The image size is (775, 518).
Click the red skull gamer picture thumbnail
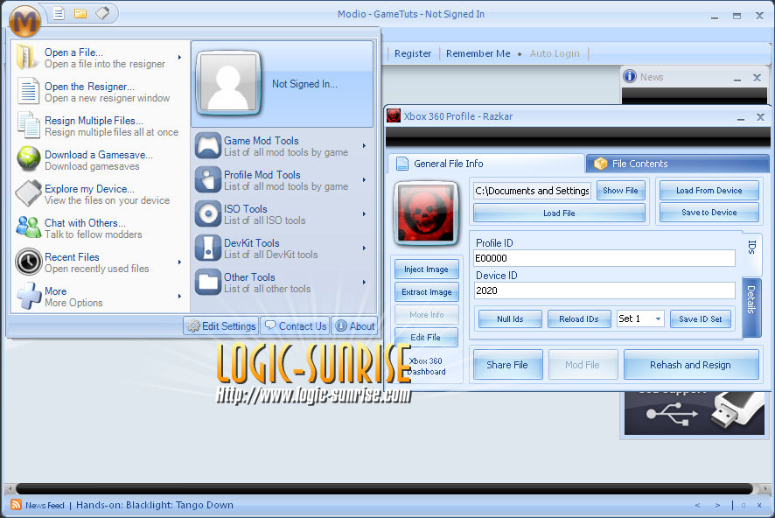pyautogui.click(x=426, y=213)
